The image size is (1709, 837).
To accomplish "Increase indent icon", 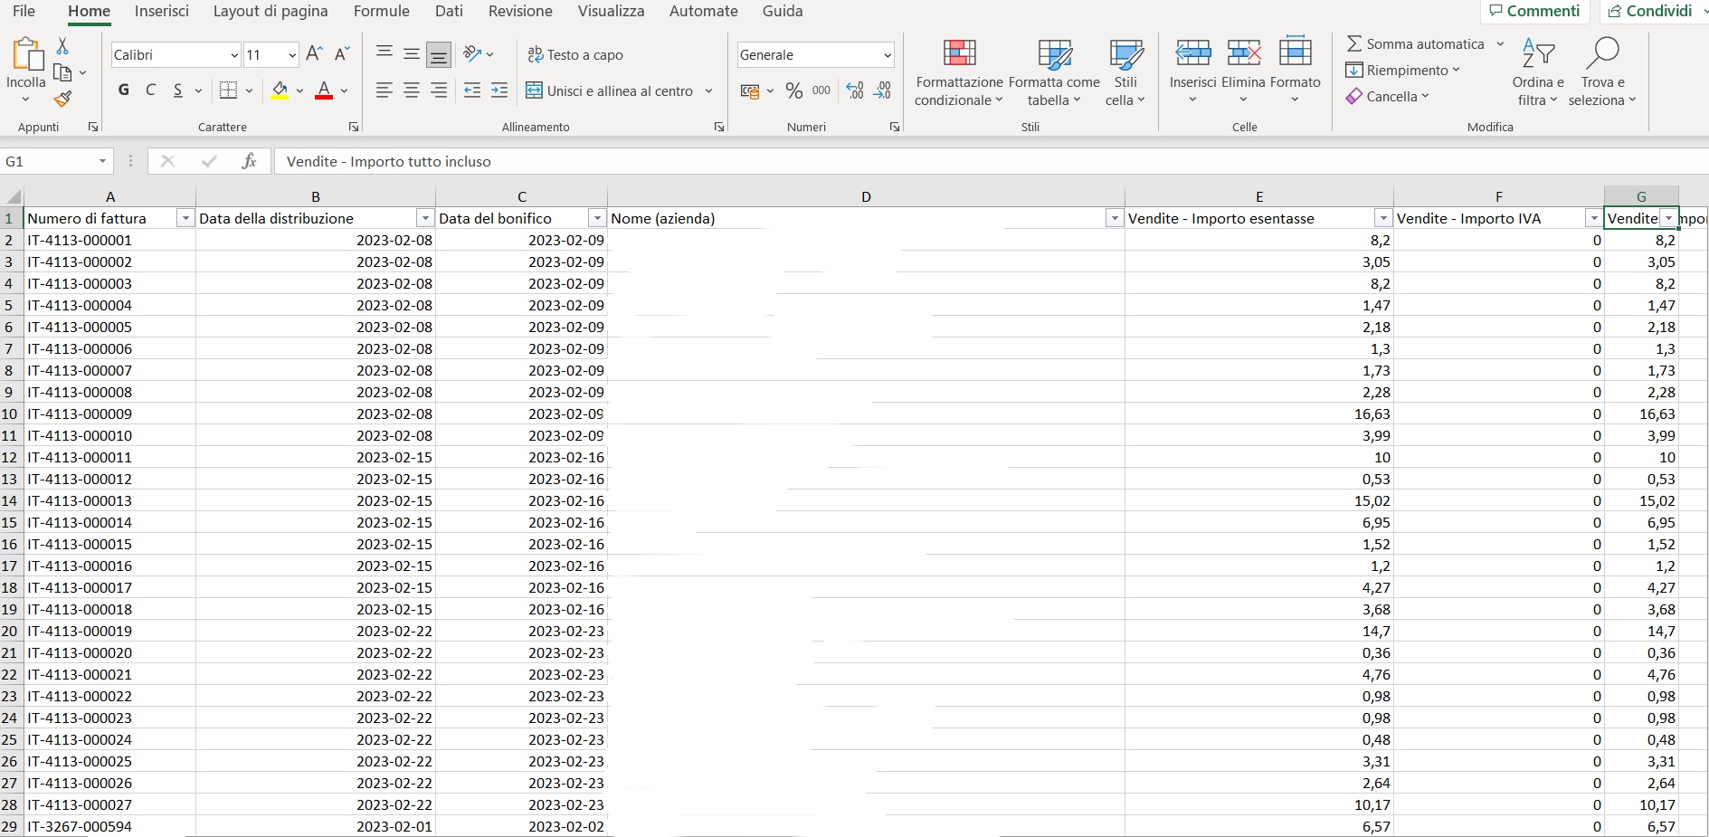I will click(499, 90).
